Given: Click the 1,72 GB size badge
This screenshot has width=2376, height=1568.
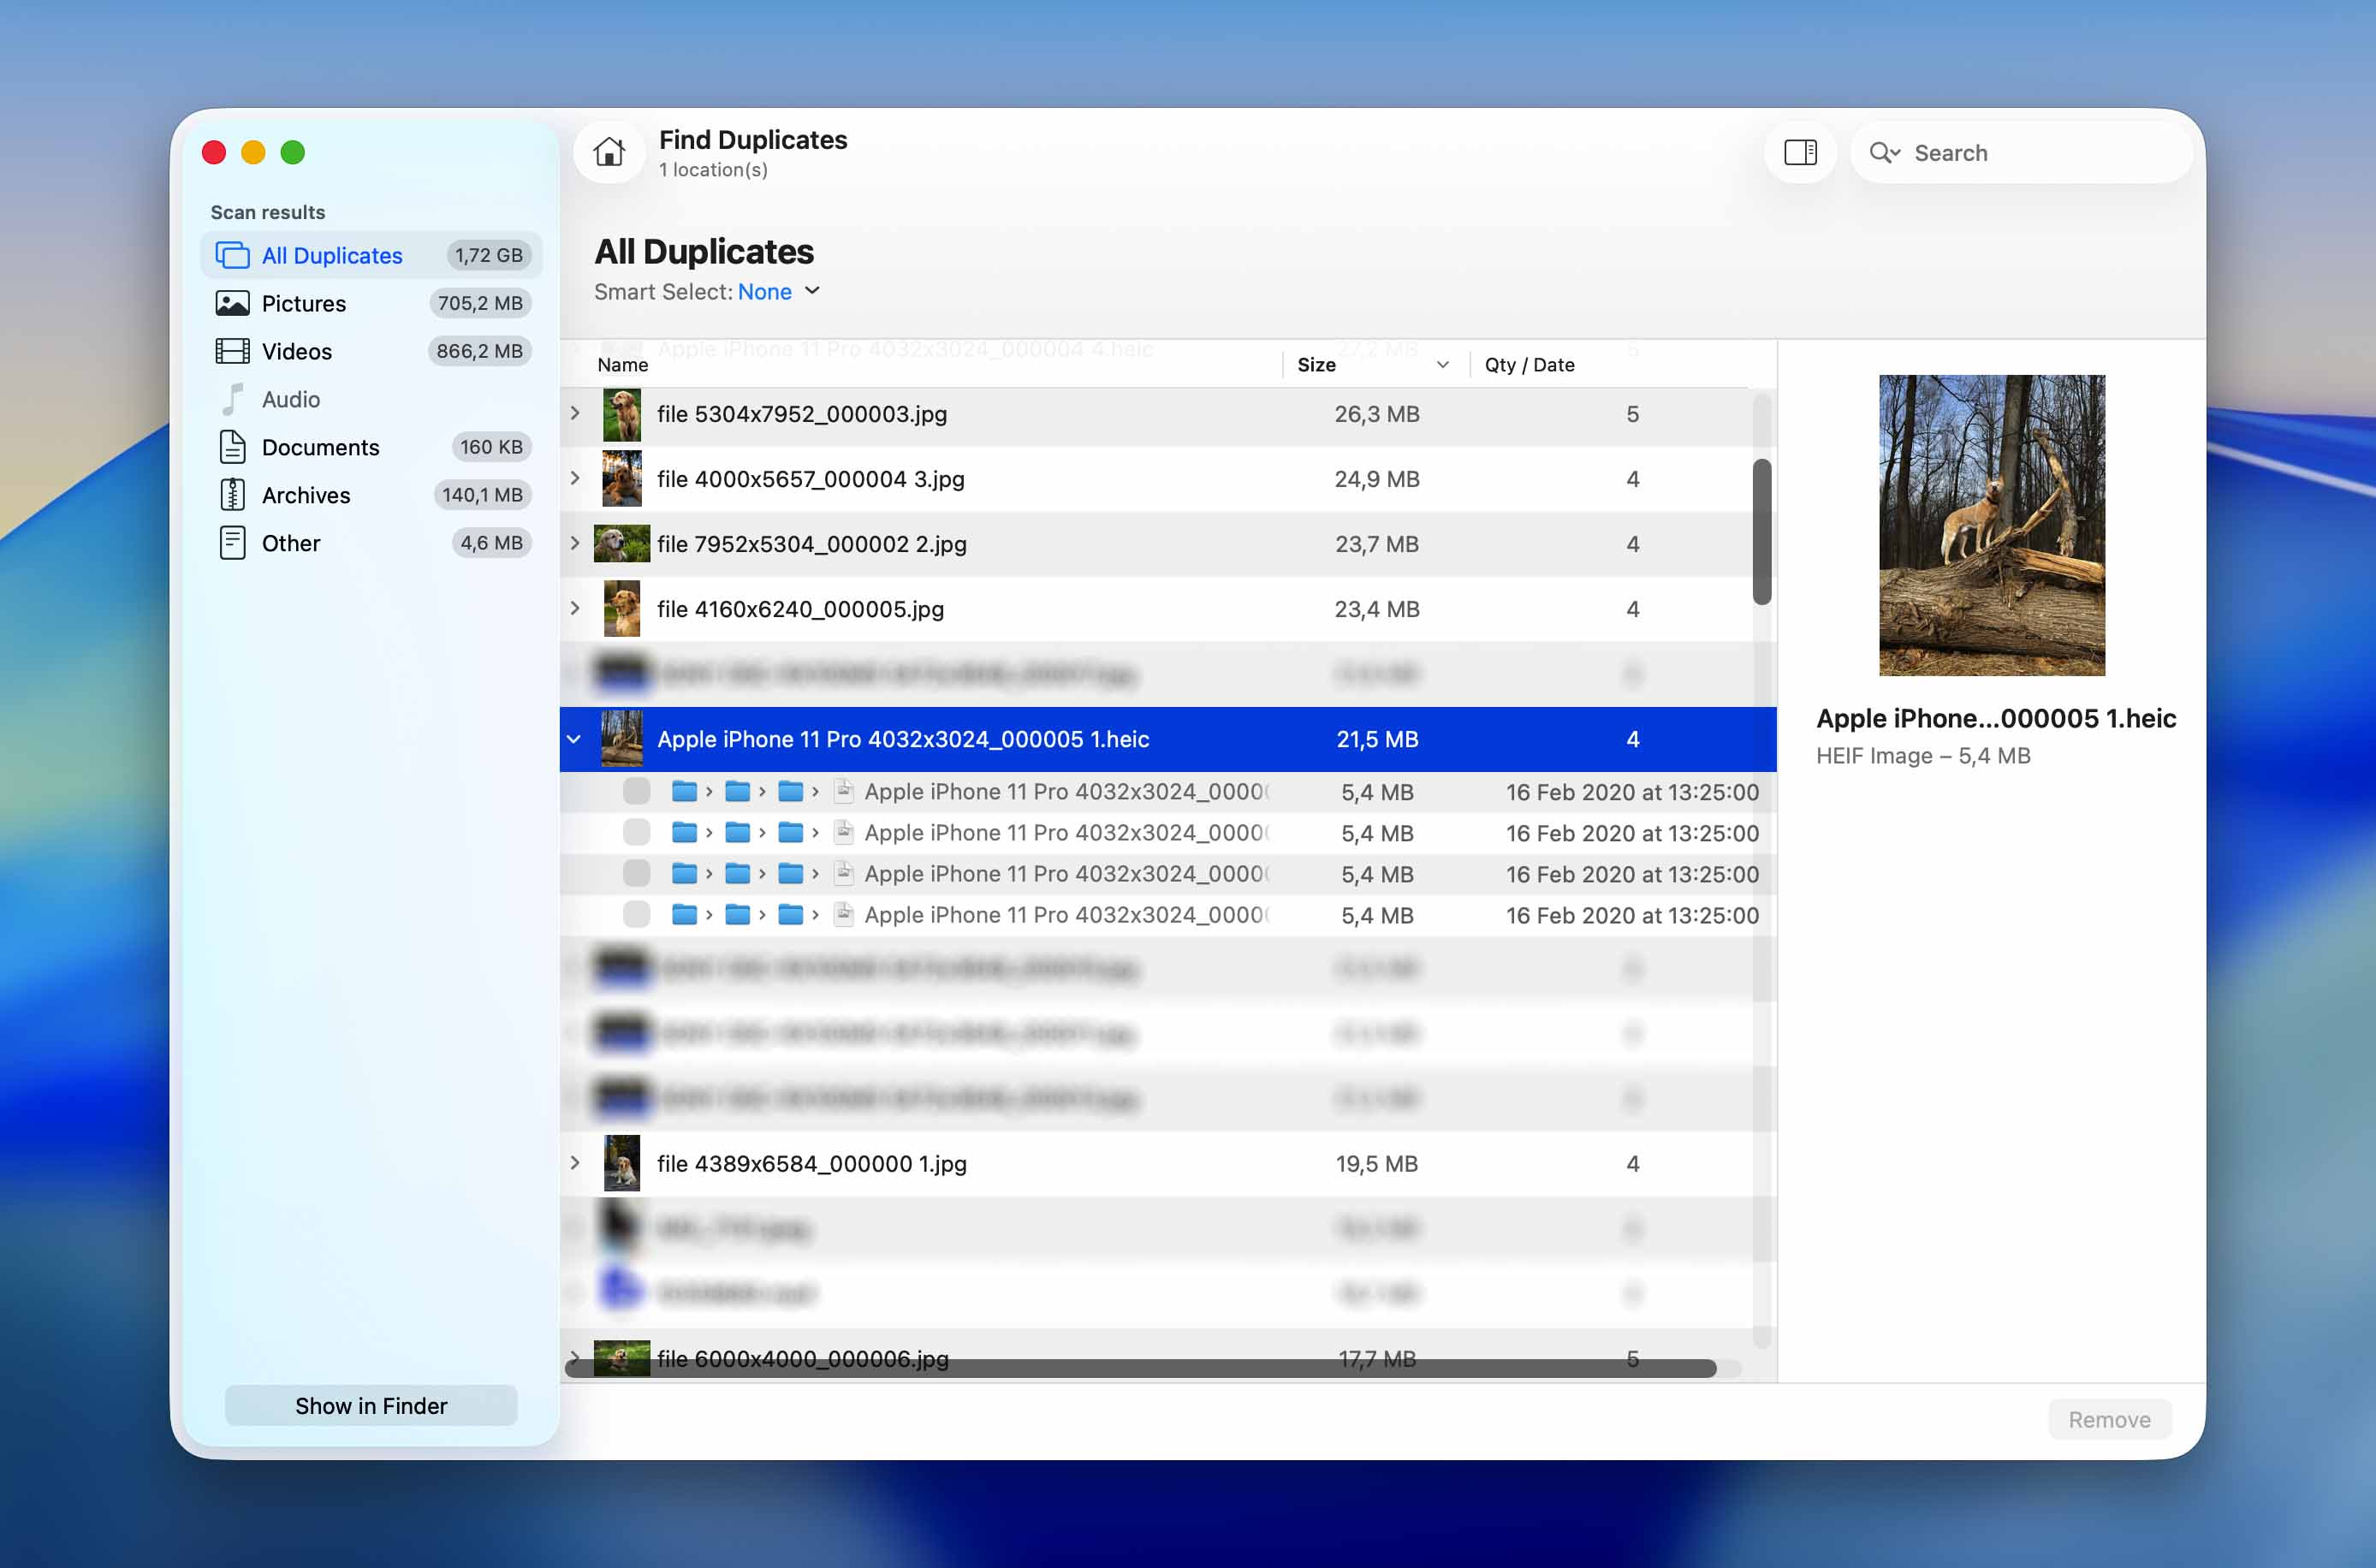Looking at the screenshot, I should [488, 255].
